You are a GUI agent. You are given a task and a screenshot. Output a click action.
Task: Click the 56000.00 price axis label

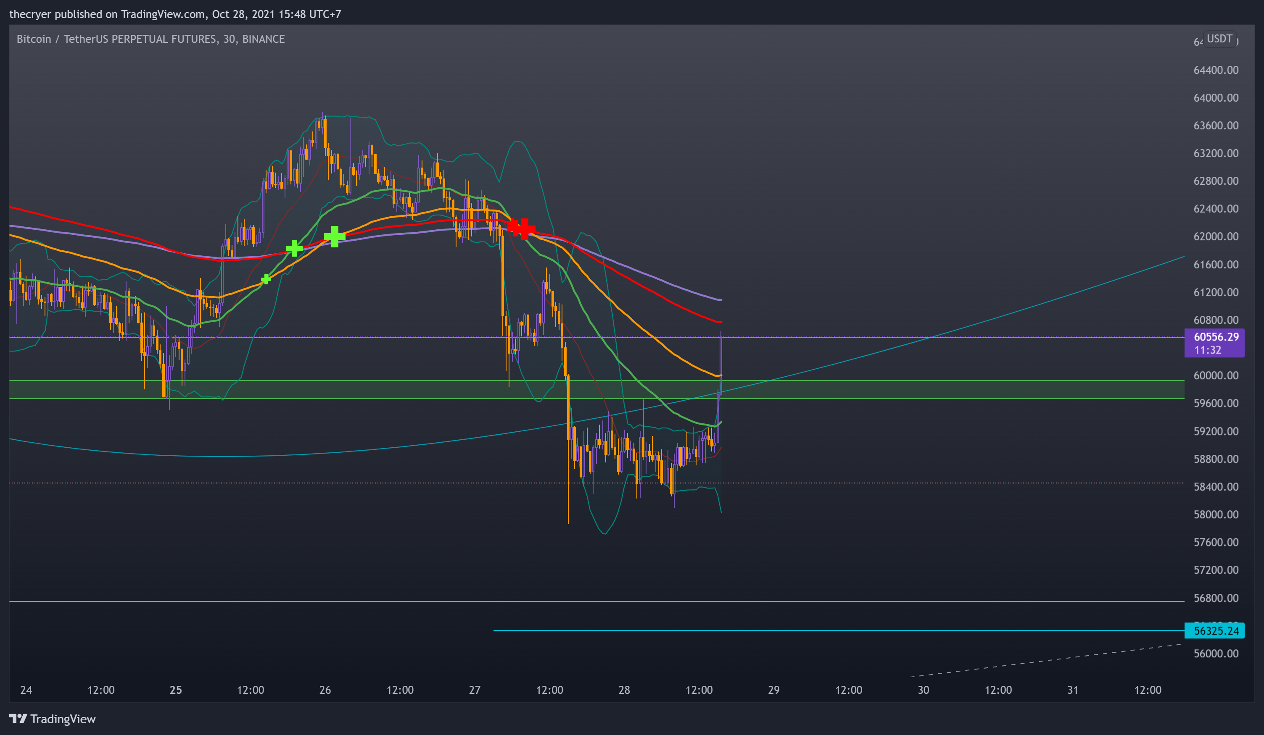1216,654
